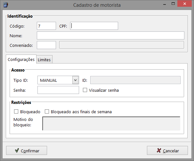Click the Cancelar button

(x=167, y=150)
